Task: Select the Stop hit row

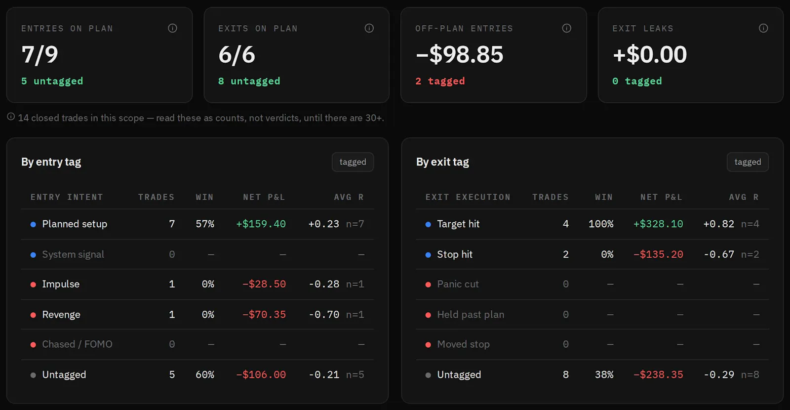Action: [x=592, y=254]
